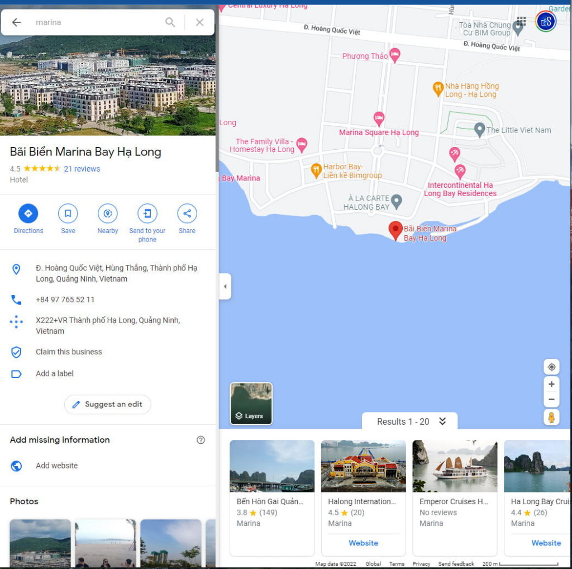Focus the search field containing 'marina'
This screenshot has width=572, height=569.
[97, 22]
